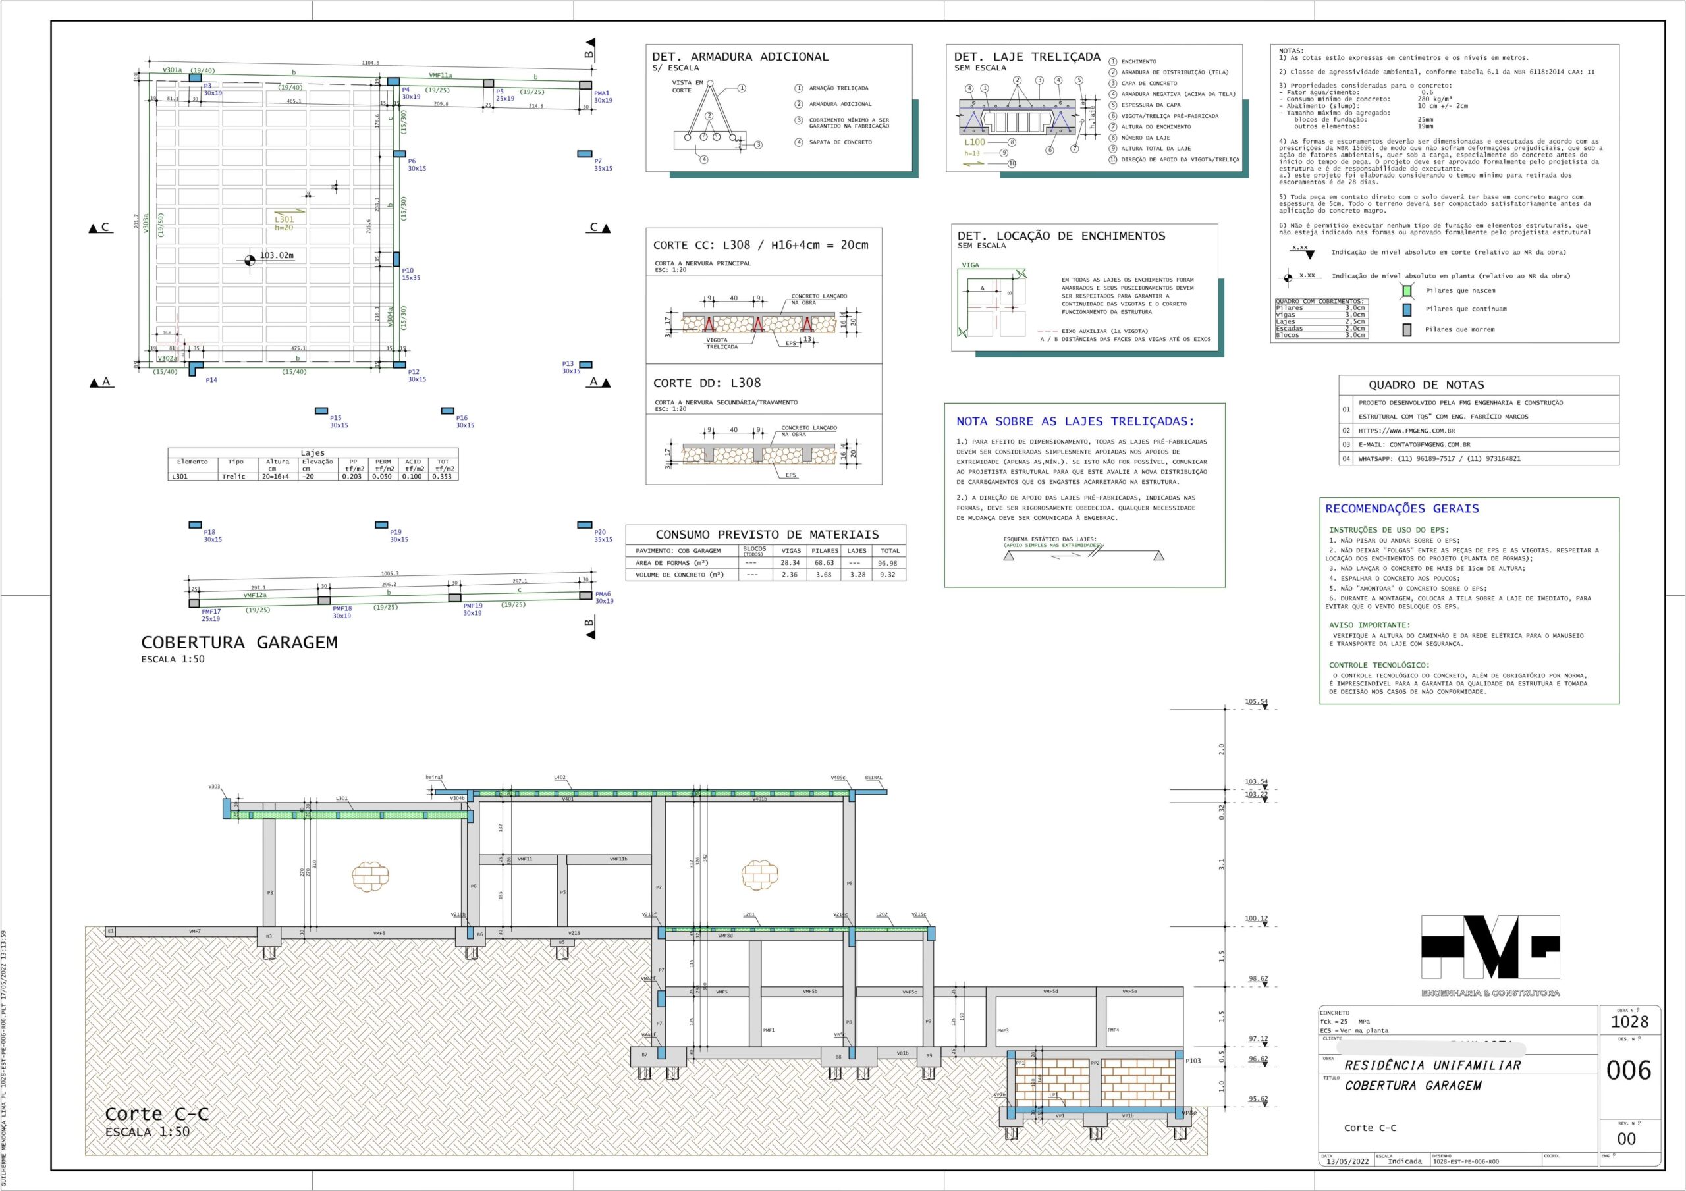Select the 105.54 elevation mark

tap(1256, 701)
